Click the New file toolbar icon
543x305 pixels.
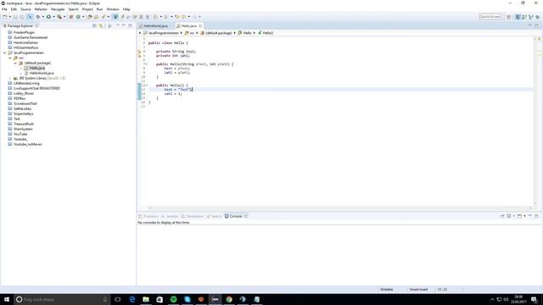[x=5, y=17]
